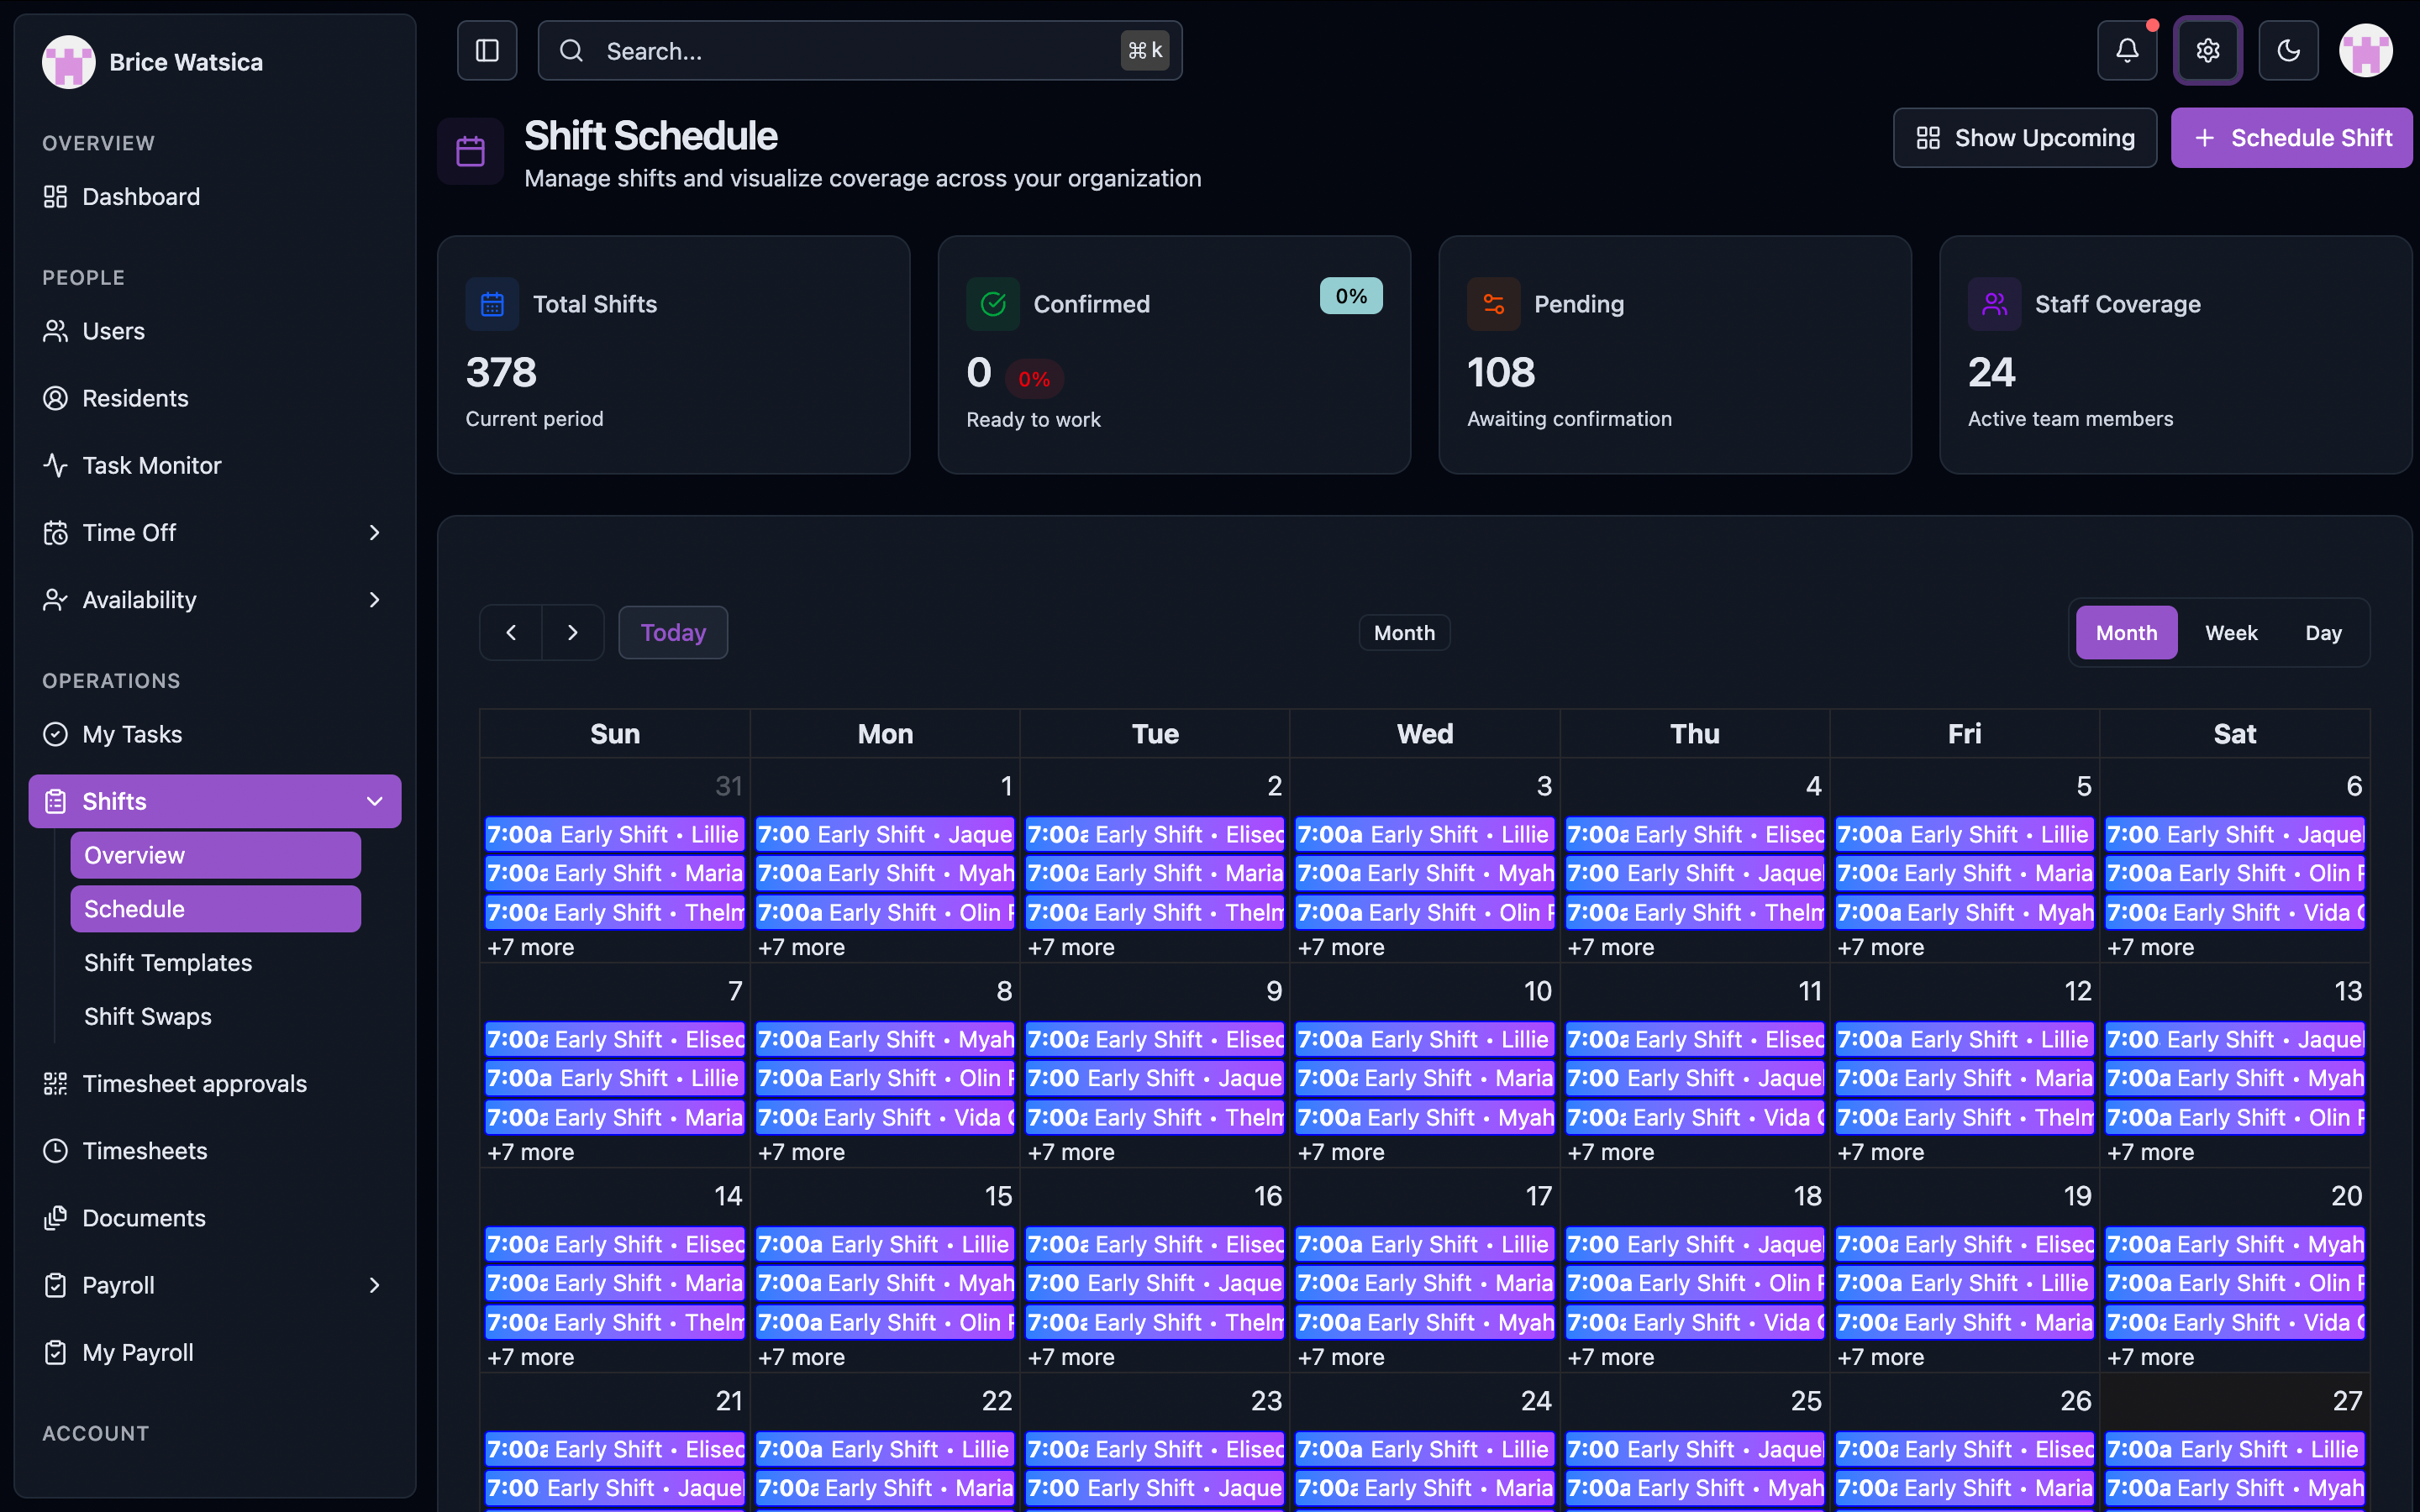This screenshot has height=1512, width=2420.
Task: Open Early Shift Myah on Monday 8
Action: [885, 1040]
